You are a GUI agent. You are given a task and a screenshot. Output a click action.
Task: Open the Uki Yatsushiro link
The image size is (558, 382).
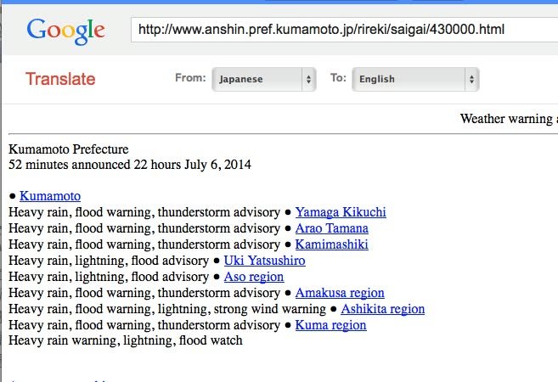(264, 261)
